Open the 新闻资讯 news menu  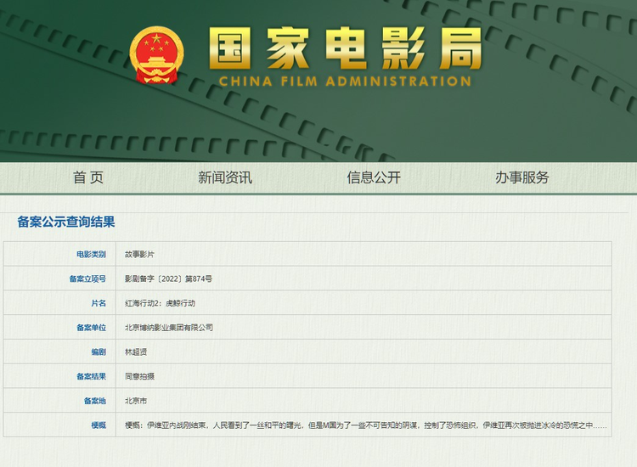pos(225,177)
